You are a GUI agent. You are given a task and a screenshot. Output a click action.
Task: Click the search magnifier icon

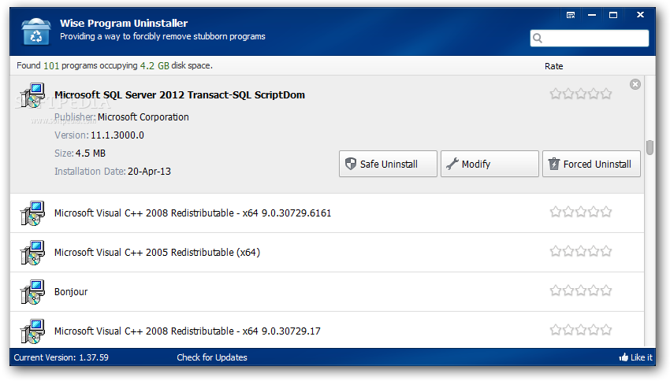tap(538, 39)
